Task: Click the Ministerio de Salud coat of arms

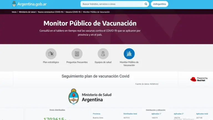Action: (73, 97)
